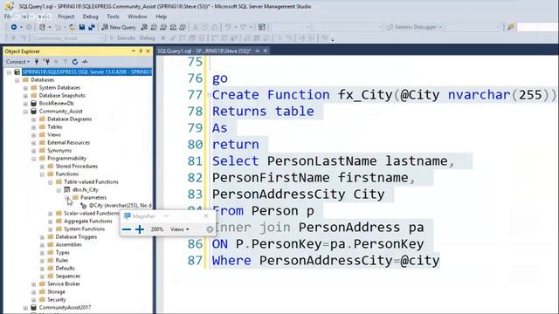Pin the SQLQuery1.sql document tab
The width and height of the screenshot is (559, 314).
258,51
